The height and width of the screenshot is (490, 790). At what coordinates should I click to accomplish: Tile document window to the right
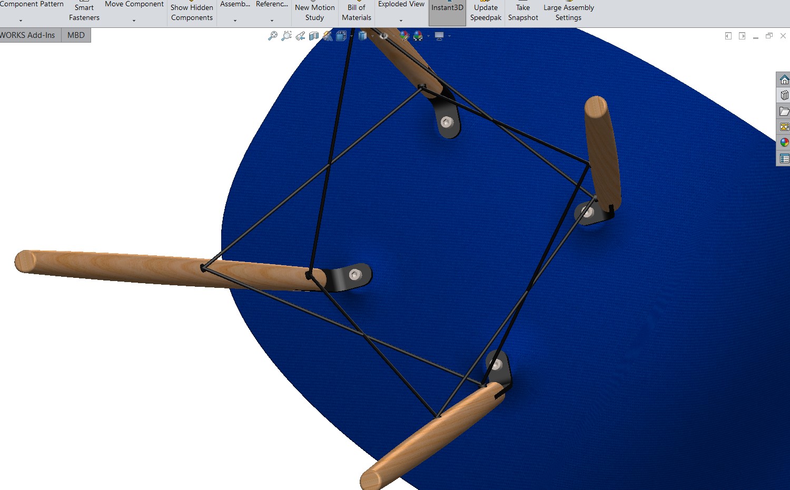(742, 36)
